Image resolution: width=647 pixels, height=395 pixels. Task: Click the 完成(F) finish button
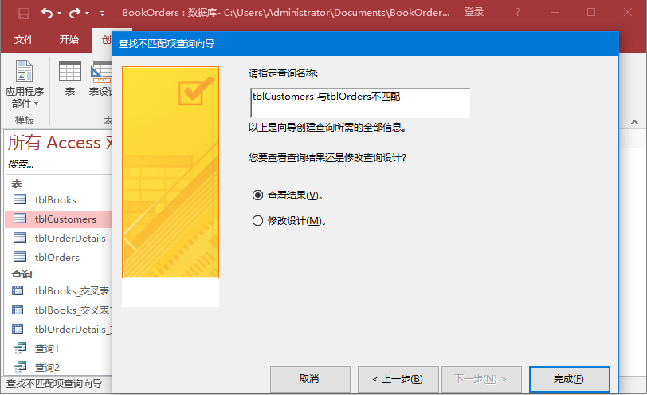(569, 378)
